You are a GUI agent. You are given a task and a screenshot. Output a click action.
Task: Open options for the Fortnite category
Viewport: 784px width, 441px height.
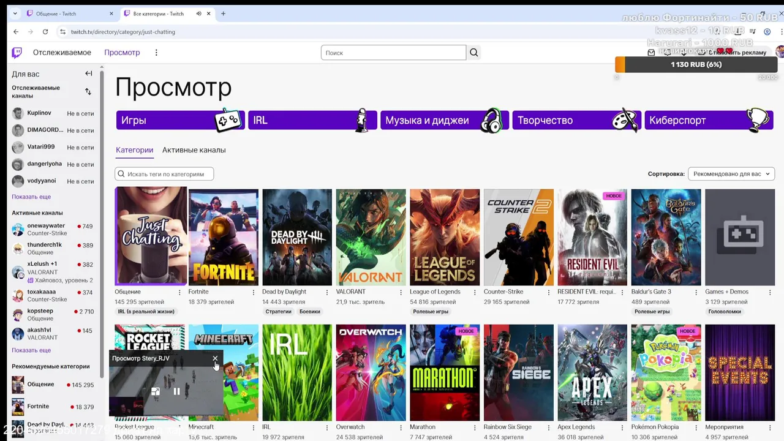coord(254,293)
